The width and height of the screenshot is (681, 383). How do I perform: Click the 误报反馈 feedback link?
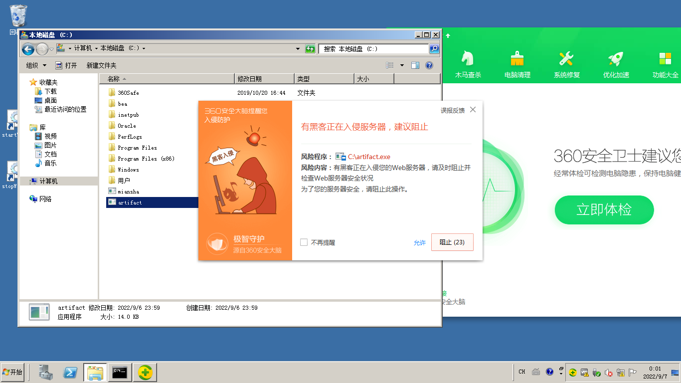click(x=452, y=110)
